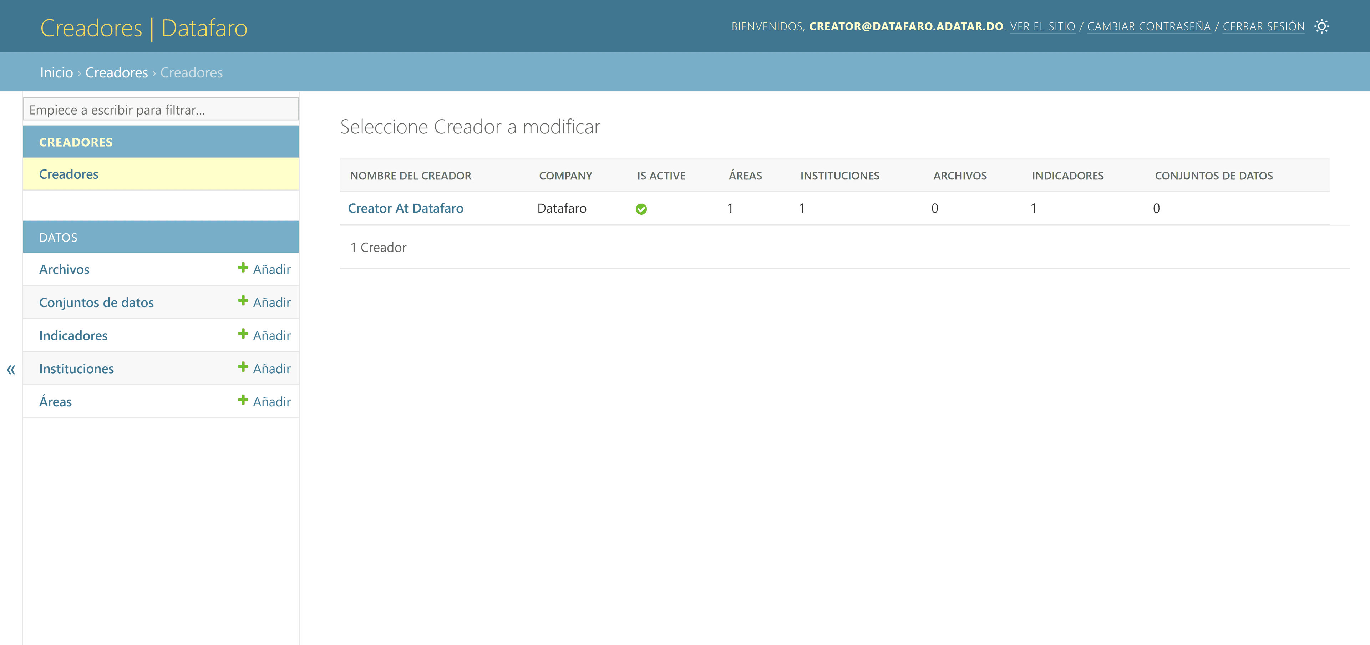Click the plus icon next to Áreas
Viewport: 1370px width, 645px height.
243,400
